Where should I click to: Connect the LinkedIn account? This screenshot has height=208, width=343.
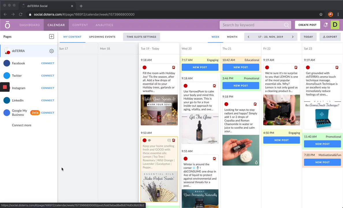(x=48, y=100)
